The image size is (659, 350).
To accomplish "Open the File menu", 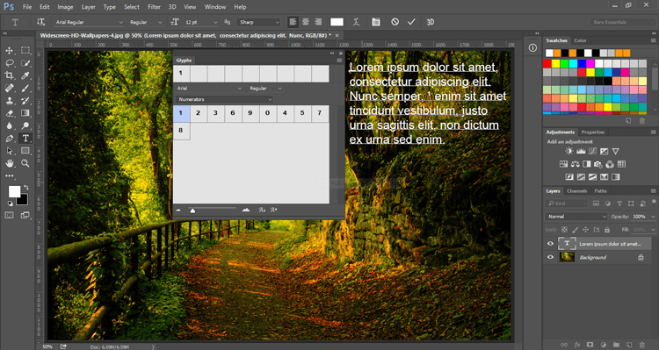I will 27,7.
